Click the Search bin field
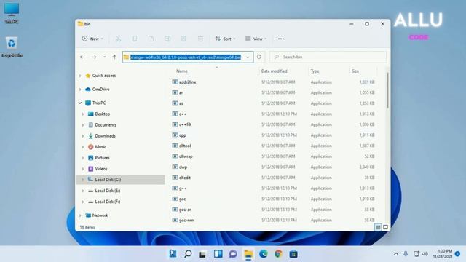The height and width of the screenshot is (262, 466). click(x=328, y=57)
